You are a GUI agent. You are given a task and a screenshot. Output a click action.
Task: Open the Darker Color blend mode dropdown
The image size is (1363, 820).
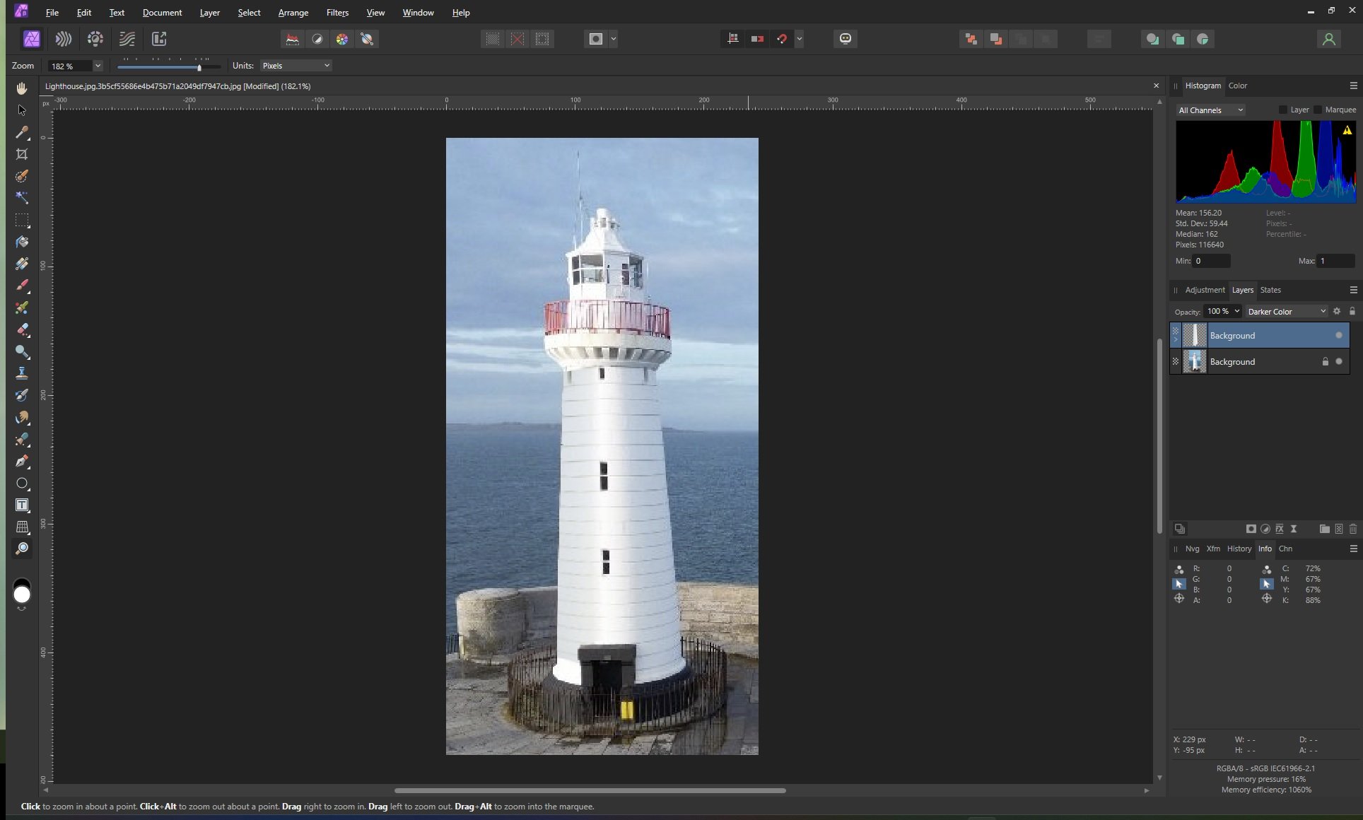[1286, 312]
